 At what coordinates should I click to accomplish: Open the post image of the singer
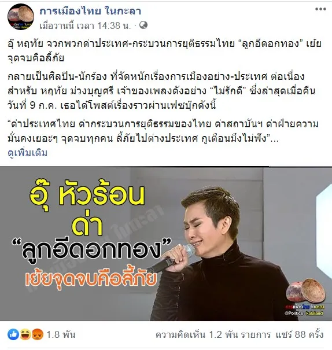pos(166,244)
